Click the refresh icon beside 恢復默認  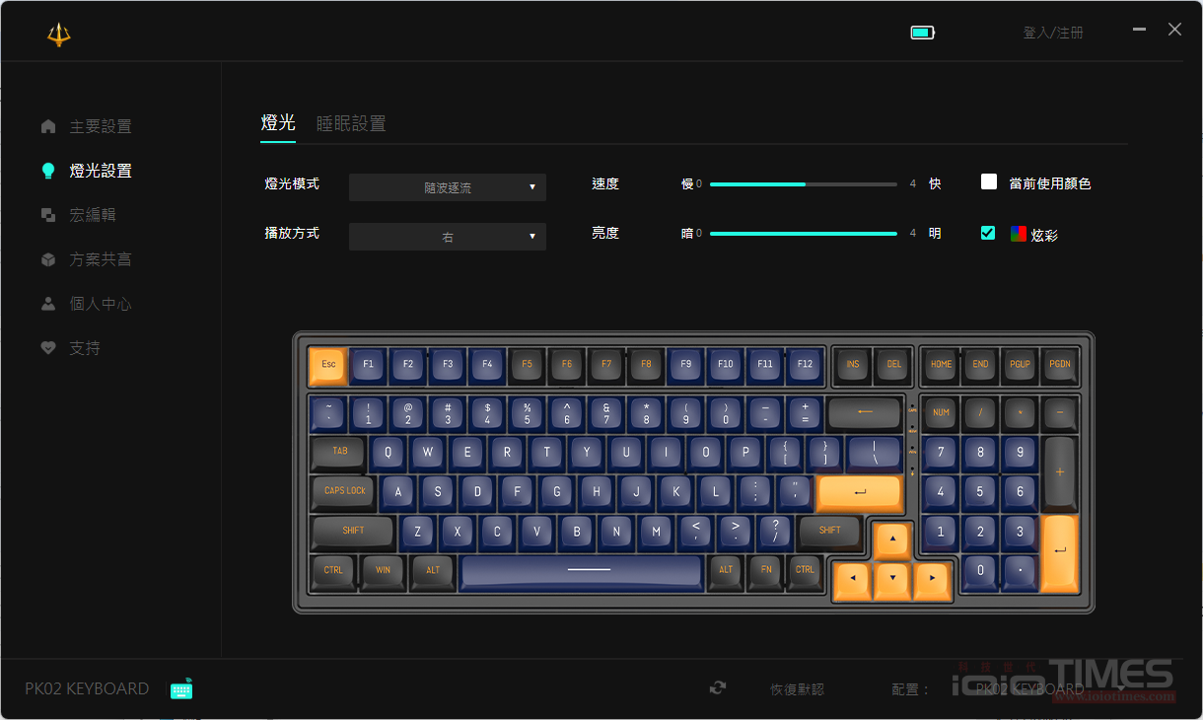[x=718, y=688]
